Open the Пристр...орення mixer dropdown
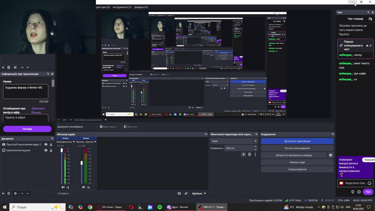 [95, 142]
